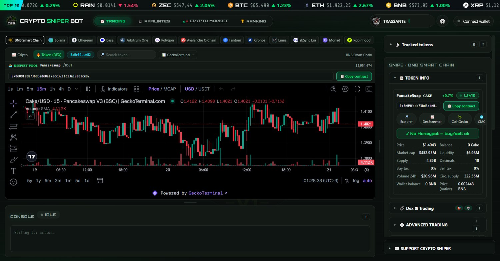Select the crosshair cursor tool in chart
Viewport: 500px width, 261px height.
(x=13, y=103)
